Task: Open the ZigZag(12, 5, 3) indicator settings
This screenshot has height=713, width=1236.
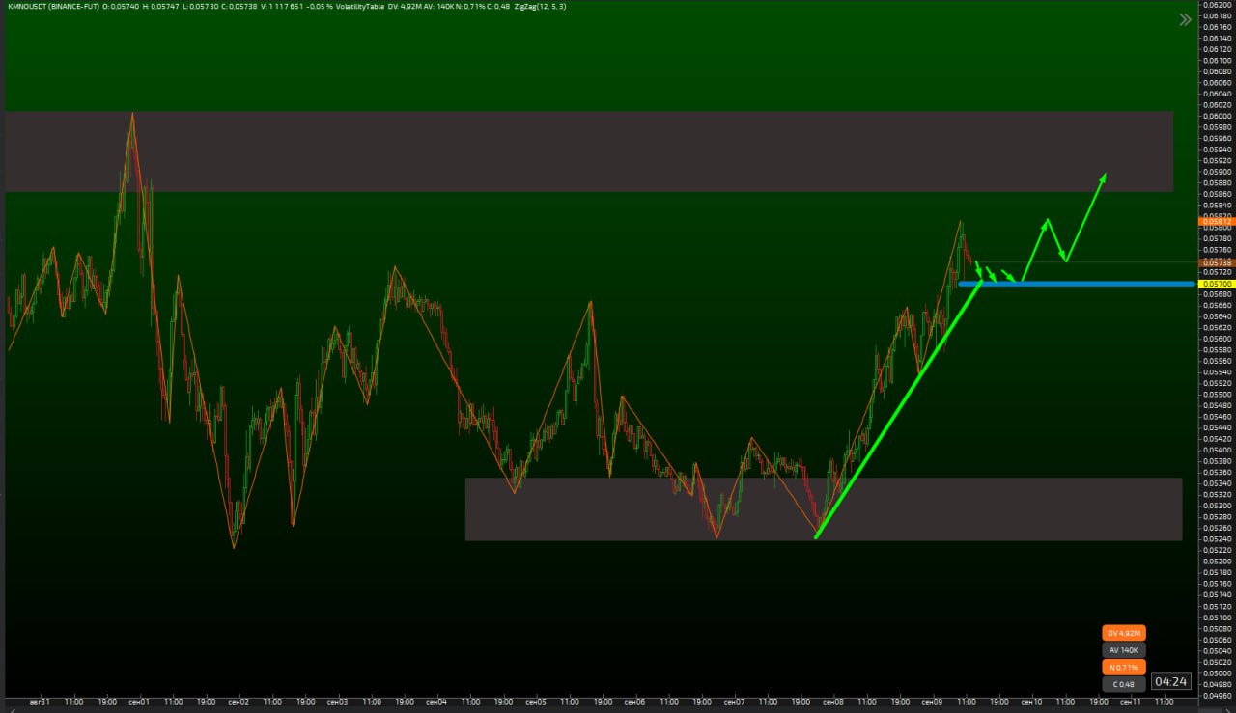Action: tap(540, 7)
